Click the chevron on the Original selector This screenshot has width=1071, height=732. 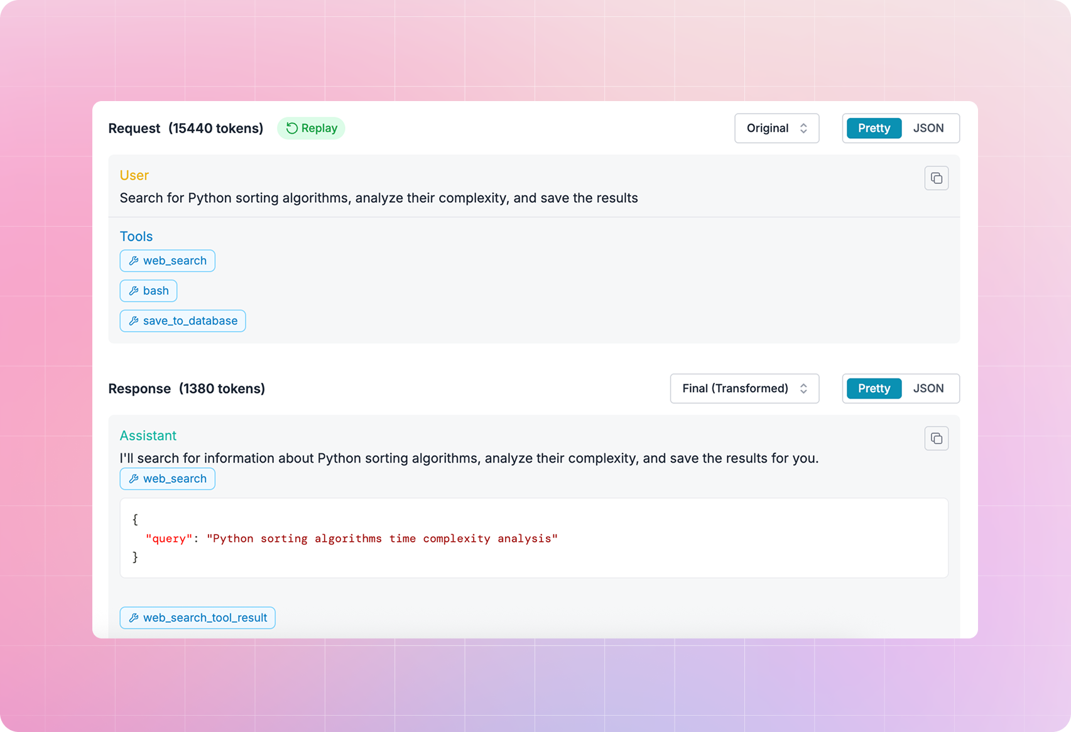pyautogui.click(x=805, y=128)
